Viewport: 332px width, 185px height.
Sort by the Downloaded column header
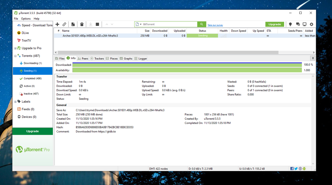160,31
